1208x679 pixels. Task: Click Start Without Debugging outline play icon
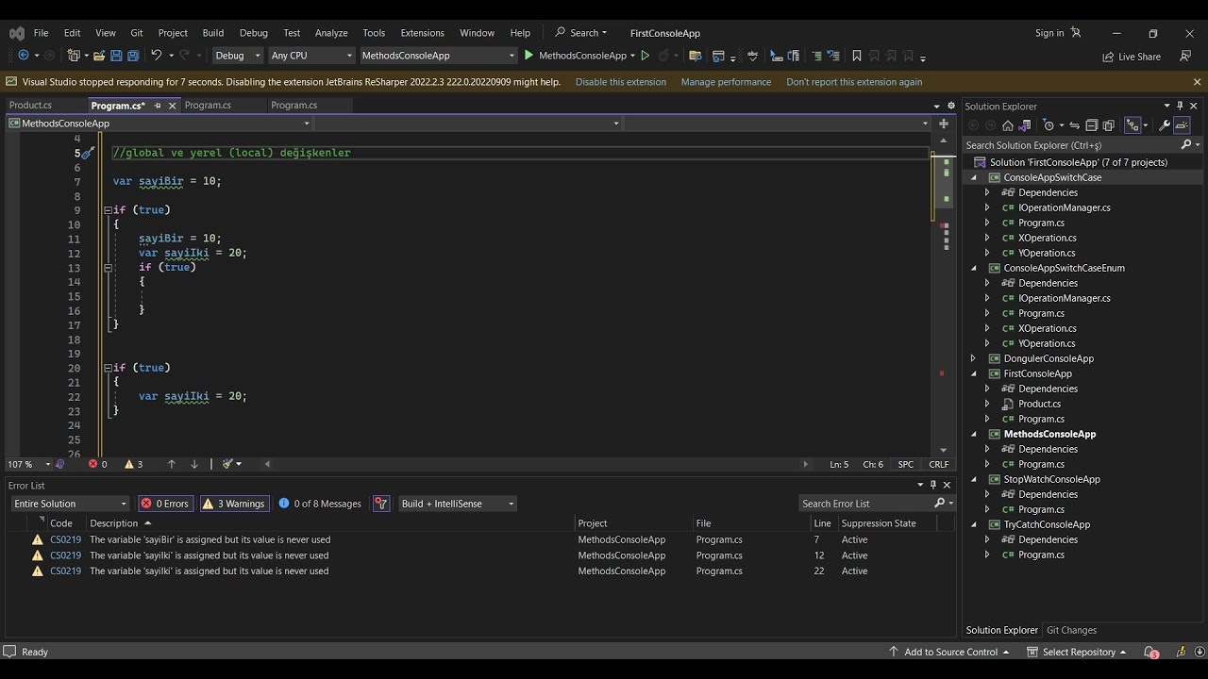(646, 56)
